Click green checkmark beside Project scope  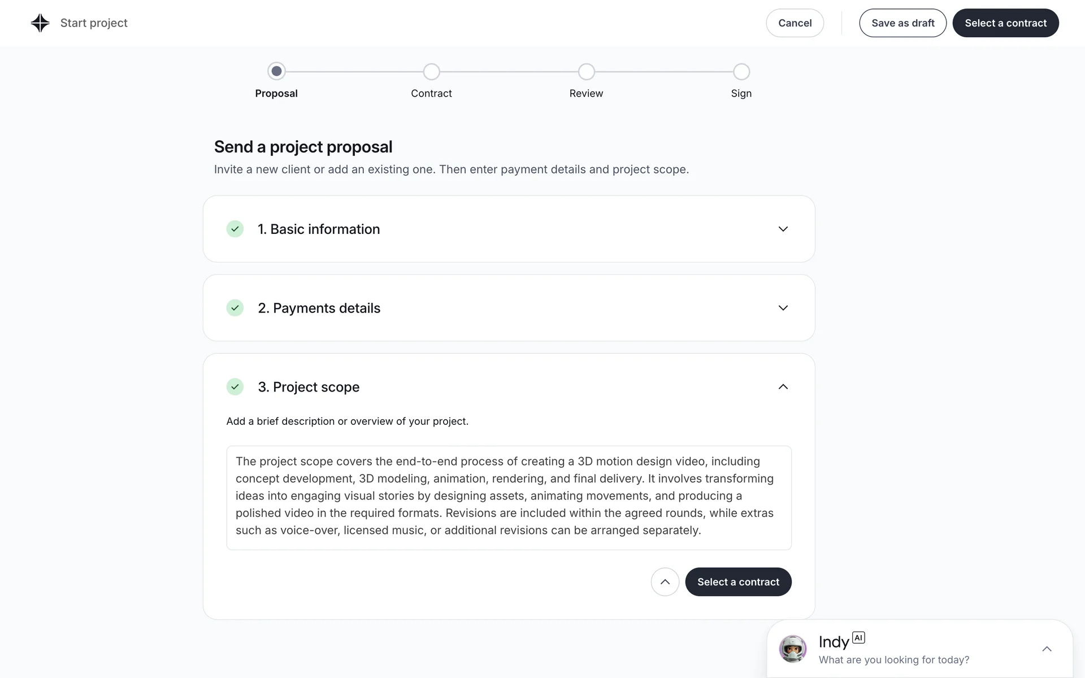coord(235,387)
